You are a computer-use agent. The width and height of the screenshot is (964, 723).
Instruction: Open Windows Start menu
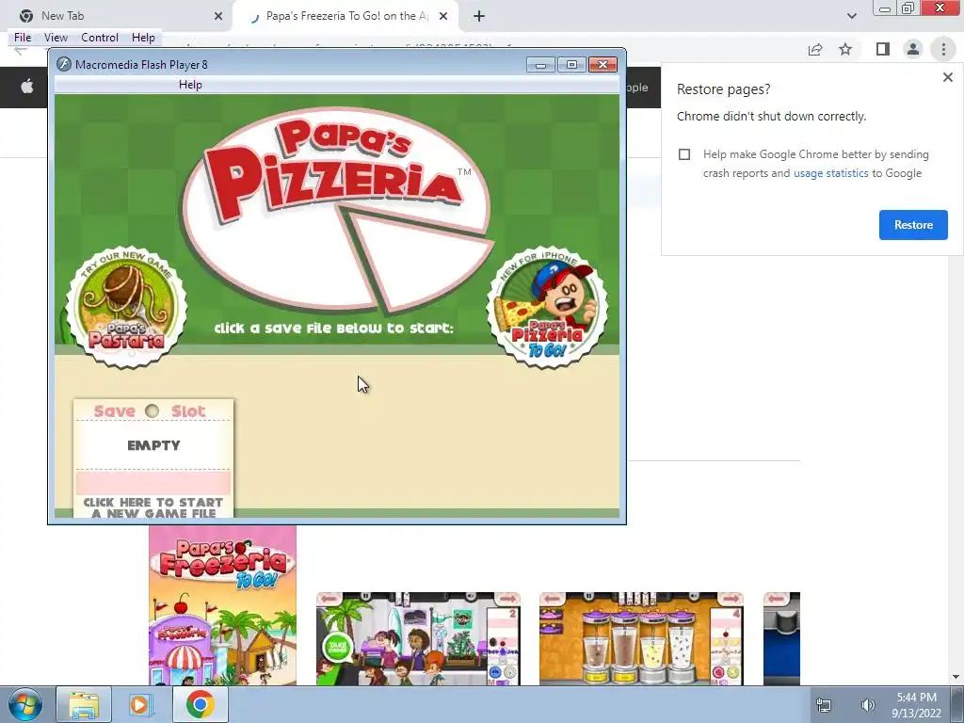coord(25,704)
